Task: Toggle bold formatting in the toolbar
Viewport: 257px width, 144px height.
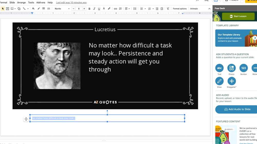Action: click(89, 9)
